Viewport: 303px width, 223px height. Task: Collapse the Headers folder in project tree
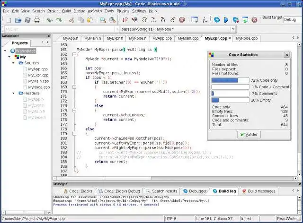(13, 93)
